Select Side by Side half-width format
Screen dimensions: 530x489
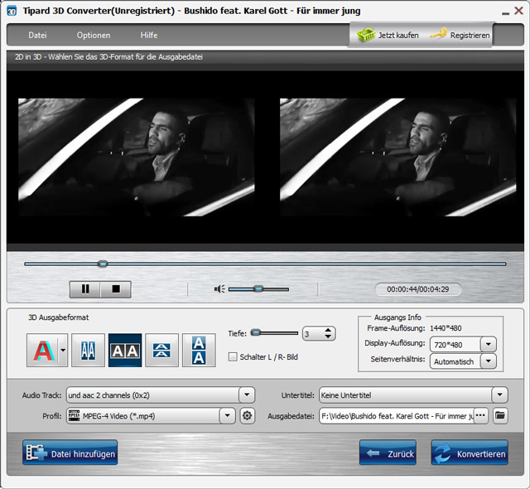89,351
